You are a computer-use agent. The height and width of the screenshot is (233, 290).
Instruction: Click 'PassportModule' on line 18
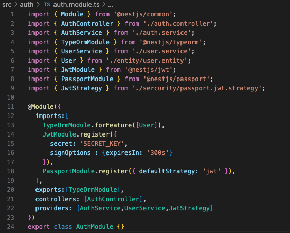(x=68, y=171)
